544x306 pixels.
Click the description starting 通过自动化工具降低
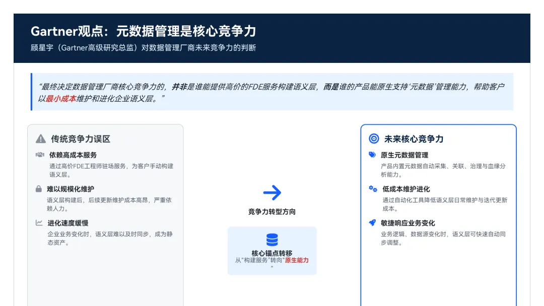445,204
